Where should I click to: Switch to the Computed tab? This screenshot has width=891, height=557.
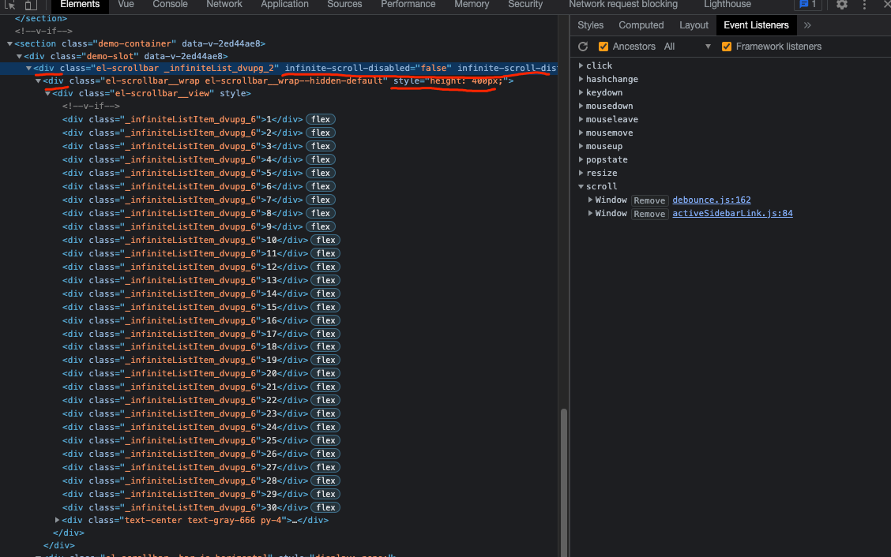641,24
